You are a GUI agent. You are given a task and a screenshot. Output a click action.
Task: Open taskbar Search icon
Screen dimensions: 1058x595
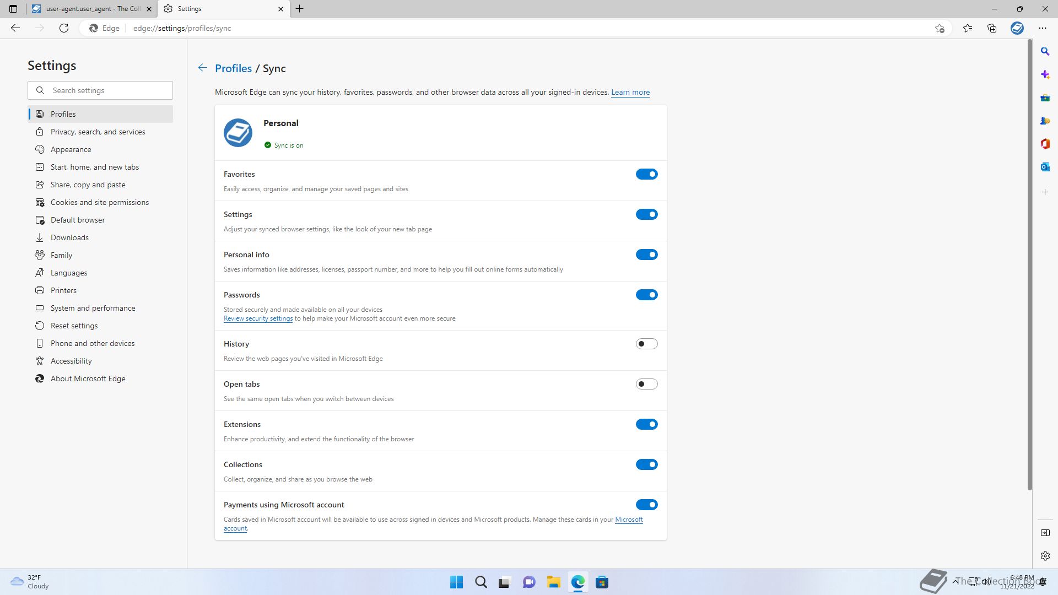[x=481, y=582]
